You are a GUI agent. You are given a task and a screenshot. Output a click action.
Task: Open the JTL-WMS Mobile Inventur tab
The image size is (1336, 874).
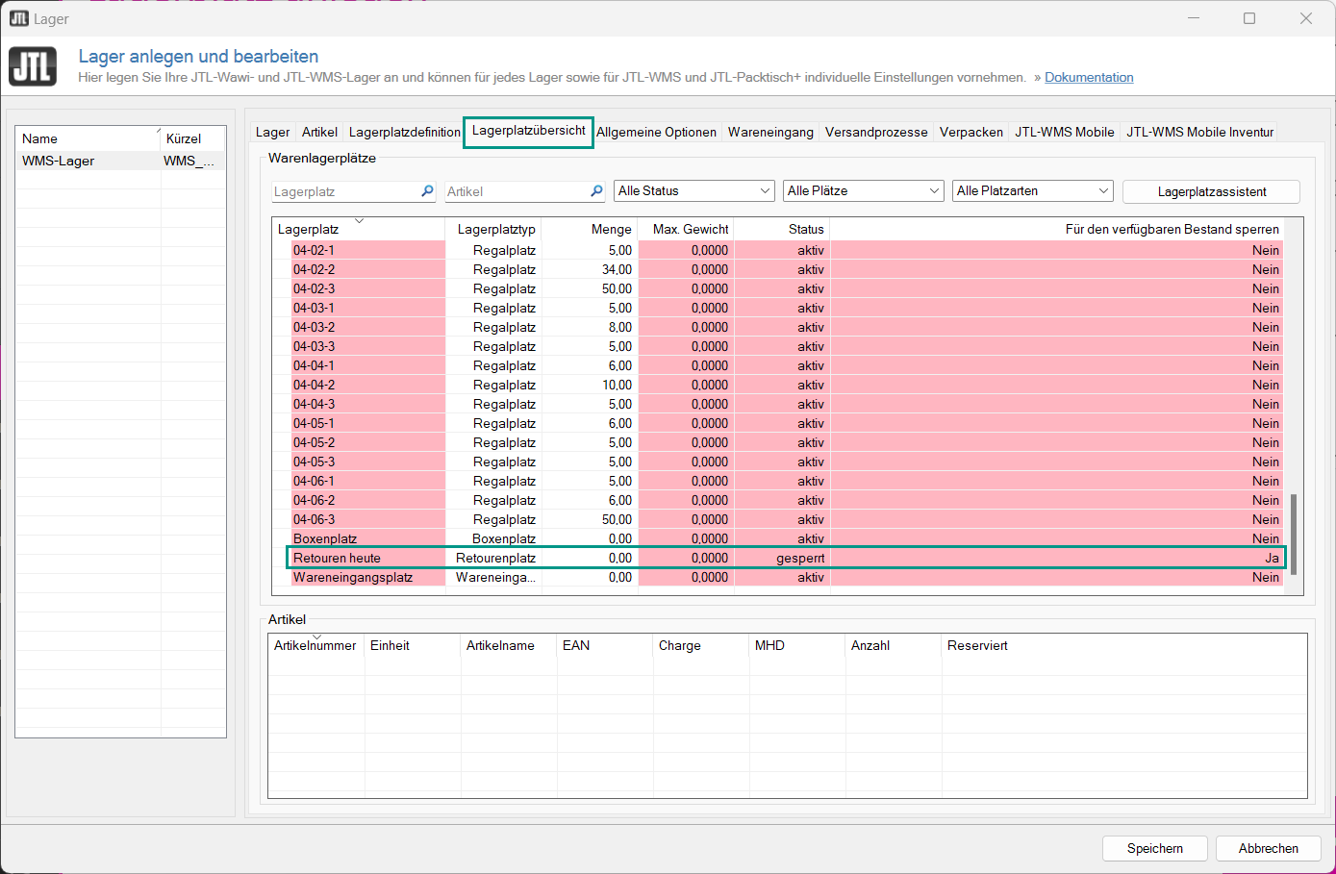(1200, 132)
